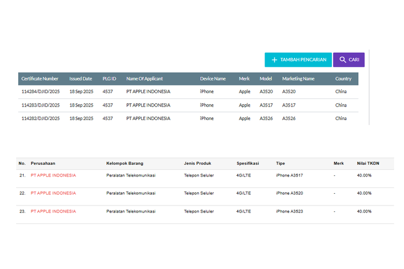Click the Marketing Name column header
The width and height of the screenshot is (404, 269).
pos(298,79)
